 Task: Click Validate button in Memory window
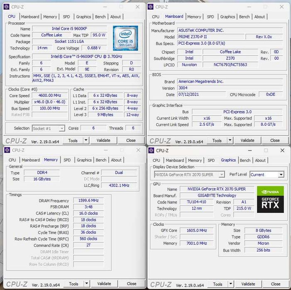coord(104,284)
